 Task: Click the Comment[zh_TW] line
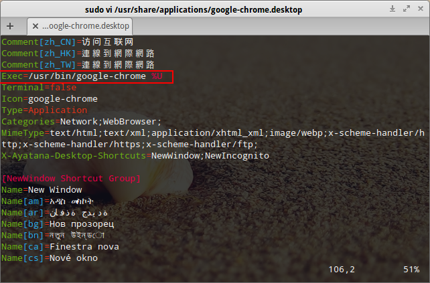[78, 65]
